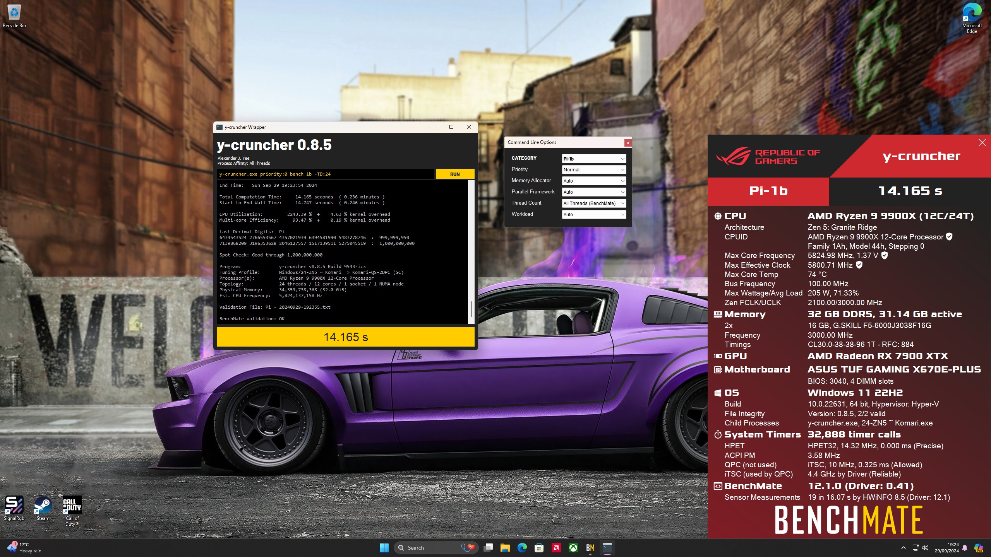This screenshot has height=557, width=991.
Task: Launch the Steam desktop shortcut
Action: 43,508
